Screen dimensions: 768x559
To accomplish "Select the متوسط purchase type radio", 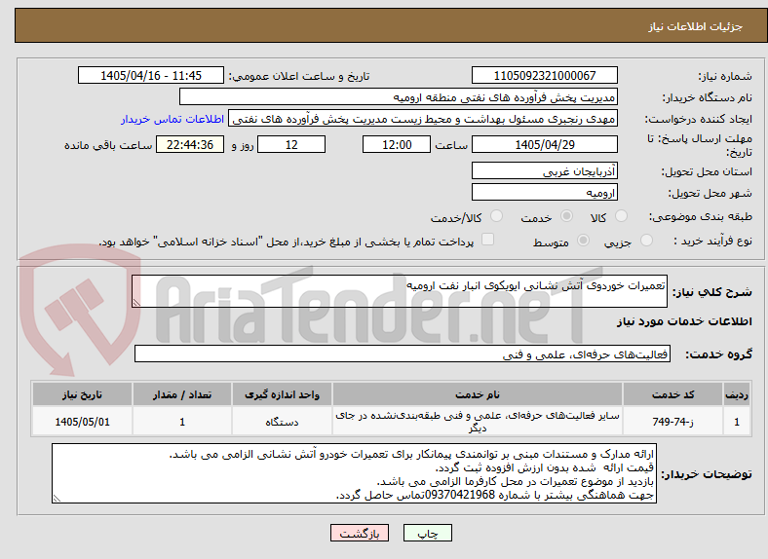I will pos(584,240).
